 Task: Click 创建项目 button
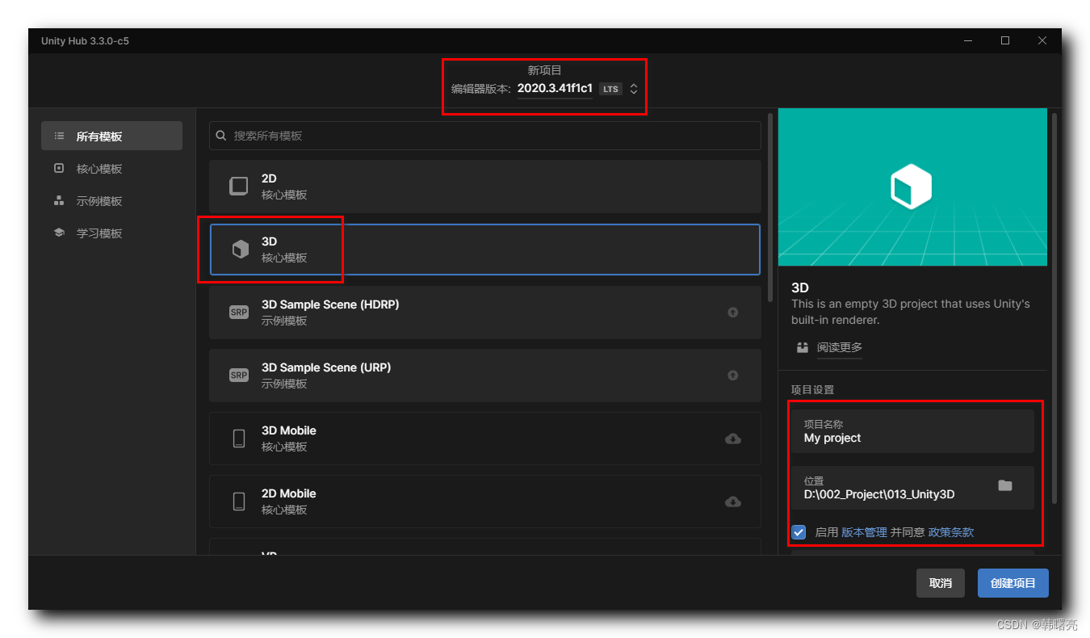(1012, 583)
